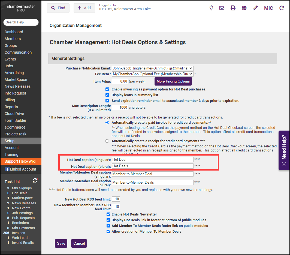Click the globe icon in header

(244, 8)
